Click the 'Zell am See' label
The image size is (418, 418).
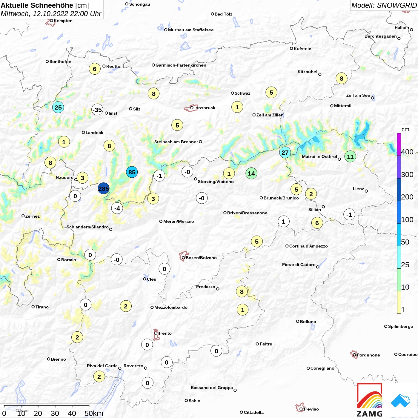click(x=358, y=95)
